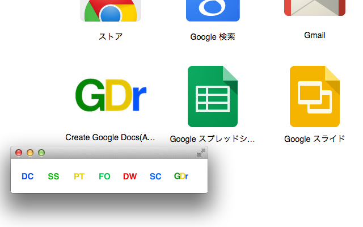The height and width of the screenshot is (227, 363).
Task: Click the Google 検索 label
Action: pyautogui.click(x=213, y=37)
